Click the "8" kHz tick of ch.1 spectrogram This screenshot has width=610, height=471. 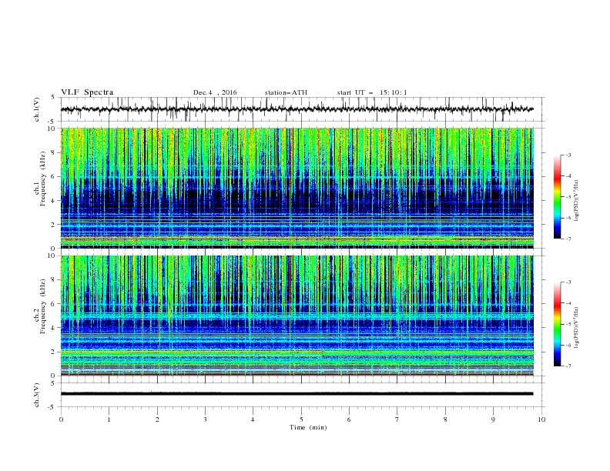click(54, 152)
